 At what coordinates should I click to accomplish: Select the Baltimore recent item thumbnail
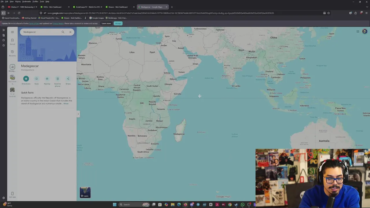[x=12, y=77]
